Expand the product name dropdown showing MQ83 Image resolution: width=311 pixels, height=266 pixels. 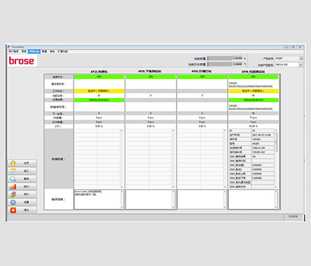[x=301, y=58]
